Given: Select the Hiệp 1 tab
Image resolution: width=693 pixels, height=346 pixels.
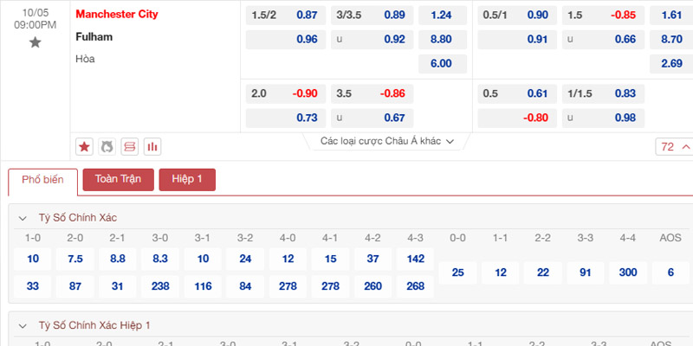Looking at the screenshot, I should coord(187,179).
